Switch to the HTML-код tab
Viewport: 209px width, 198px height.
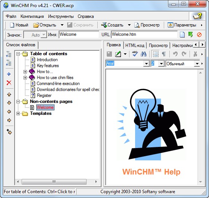click(135, 45)
